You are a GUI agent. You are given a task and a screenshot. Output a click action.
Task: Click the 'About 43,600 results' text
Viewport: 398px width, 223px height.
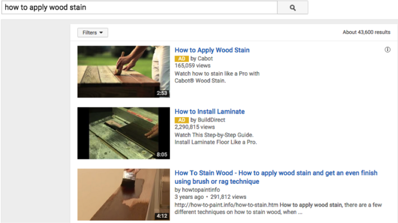pyautogui.click(x=367, y=32)
